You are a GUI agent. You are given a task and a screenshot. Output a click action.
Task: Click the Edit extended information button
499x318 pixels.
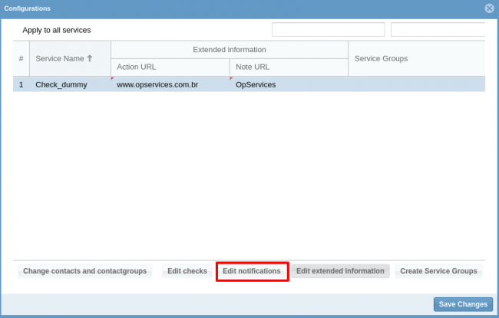340,271
